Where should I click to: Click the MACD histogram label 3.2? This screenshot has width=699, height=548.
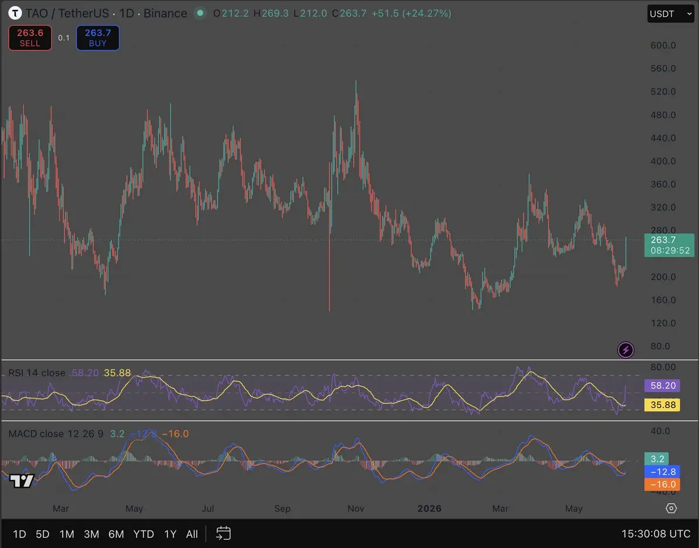tap(656, 458)
